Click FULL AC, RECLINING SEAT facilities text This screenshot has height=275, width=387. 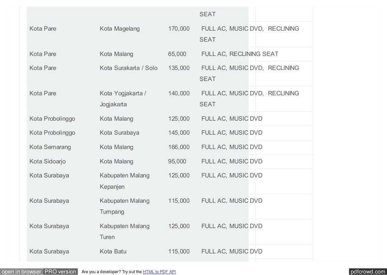[x=240, y=54]
